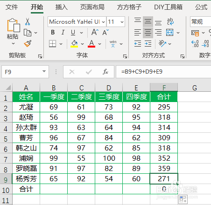Switch to the 方方格子 tab

[x=129, y=7]
